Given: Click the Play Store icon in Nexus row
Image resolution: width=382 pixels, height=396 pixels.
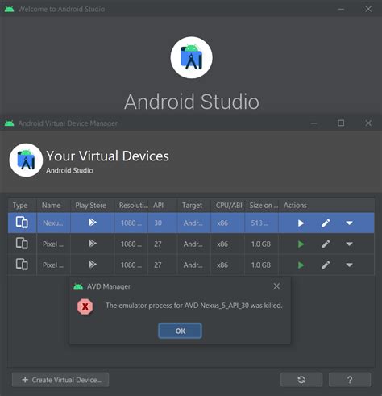Looking at the screenshot, I should point(93,223).
